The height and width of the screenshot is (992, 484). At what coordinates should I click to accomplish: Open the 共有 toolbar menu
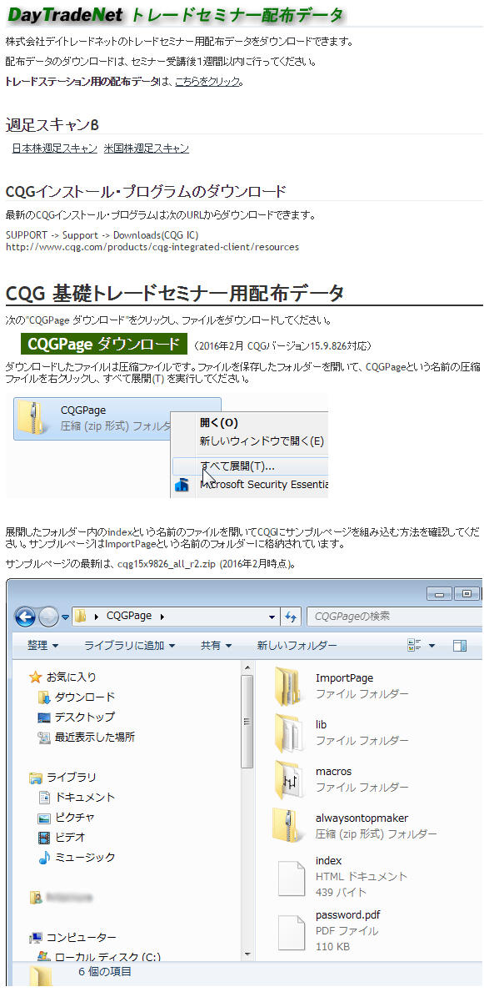[216, 645]
